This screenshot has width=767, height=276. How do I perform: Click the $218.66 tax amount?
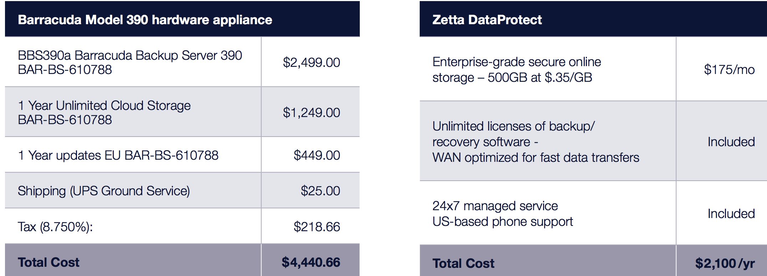click(317, 227)
